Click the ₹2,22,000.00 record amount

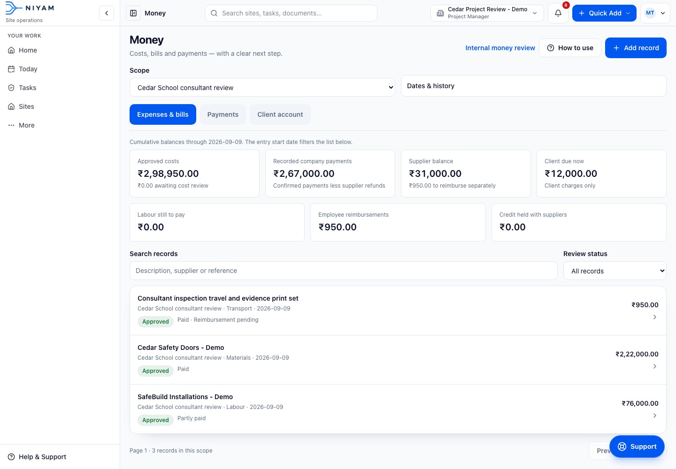637,354
